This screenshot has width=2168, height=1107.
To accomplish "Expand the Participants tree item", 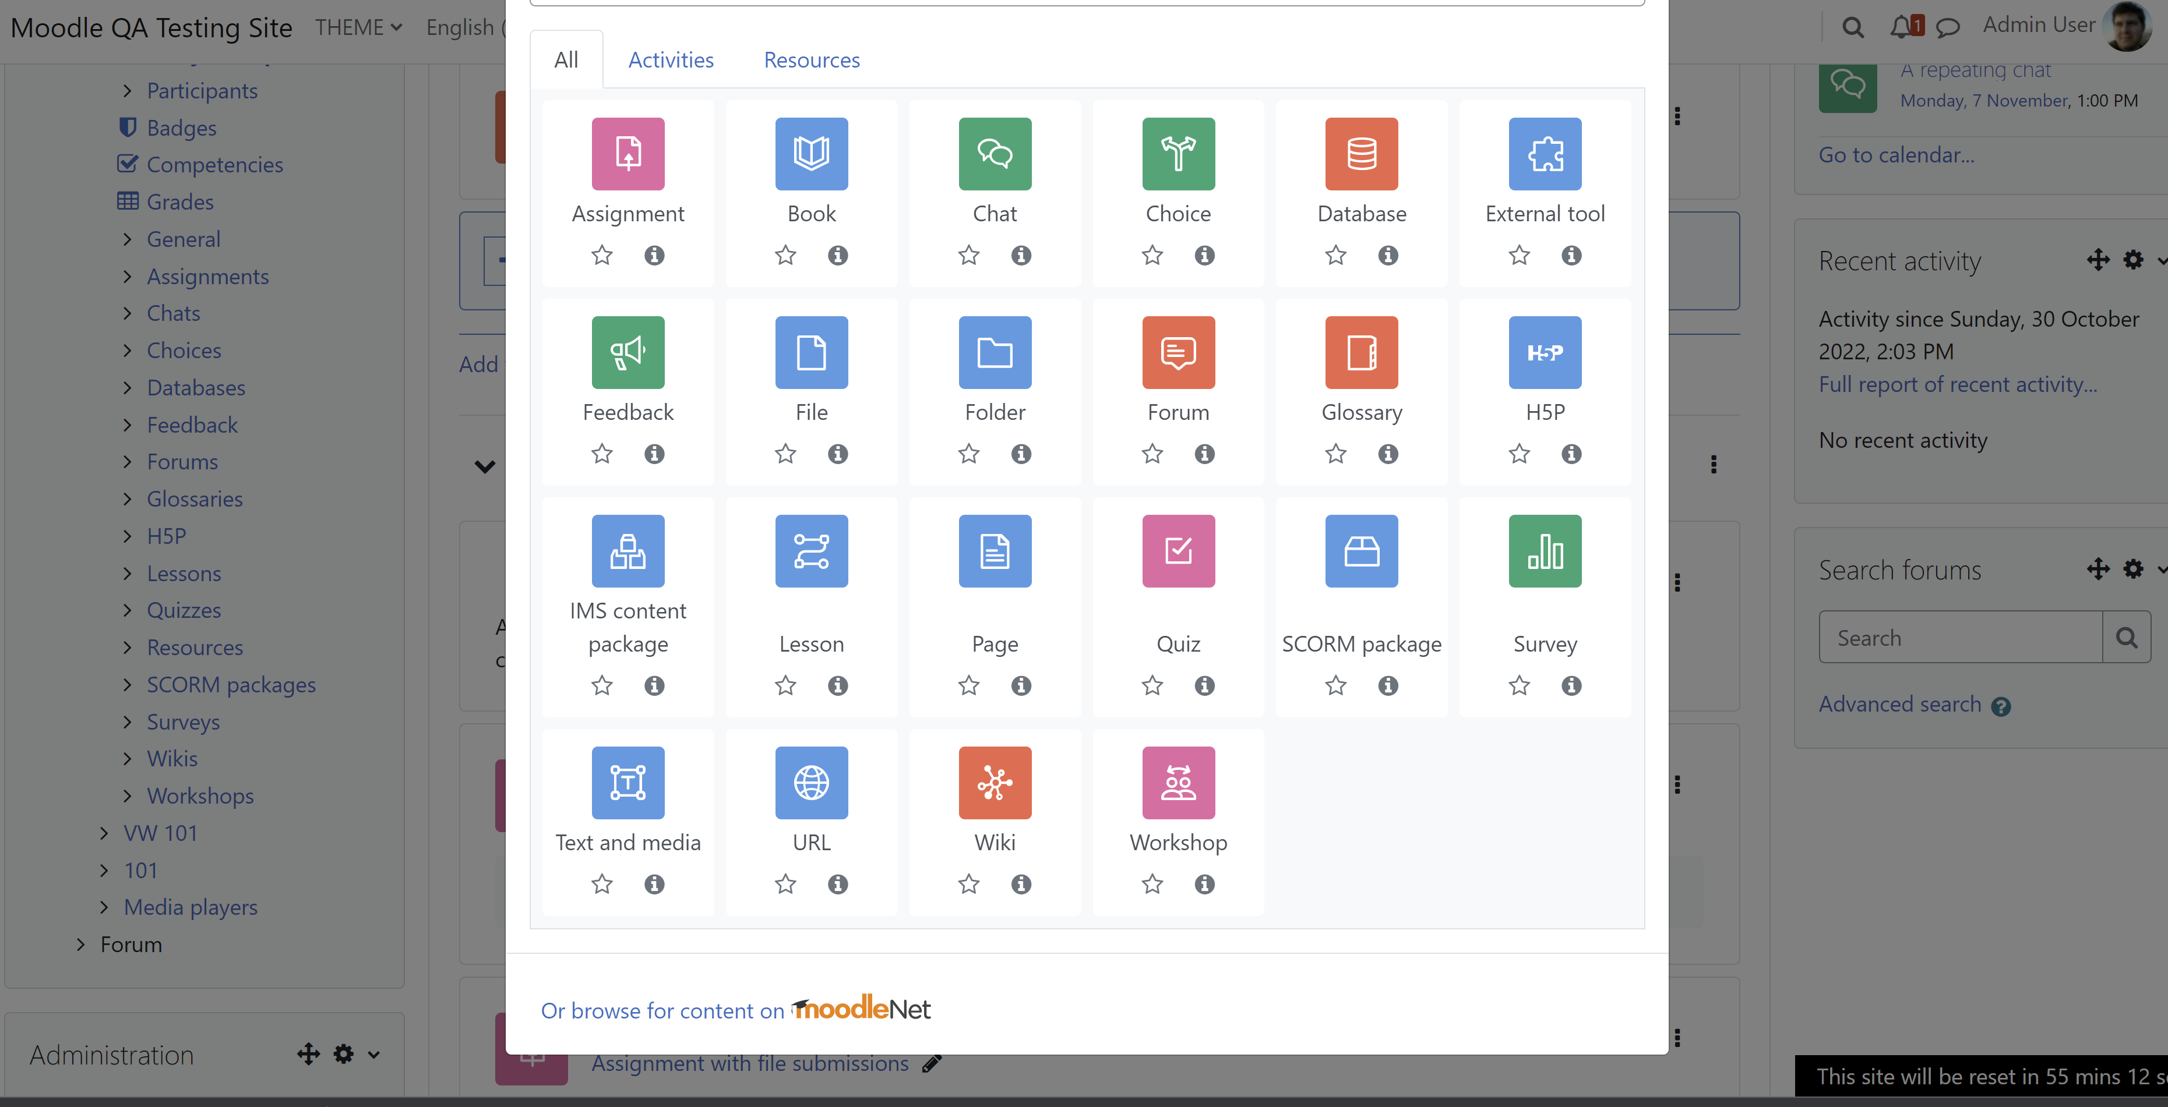I will pos(127,91).
